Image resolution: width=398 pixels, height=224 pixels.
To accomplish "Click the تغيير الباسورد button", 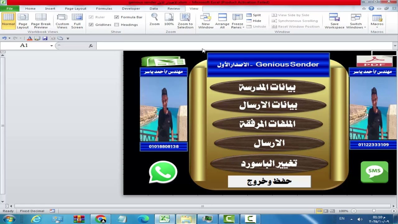I will tap(269, 163).
